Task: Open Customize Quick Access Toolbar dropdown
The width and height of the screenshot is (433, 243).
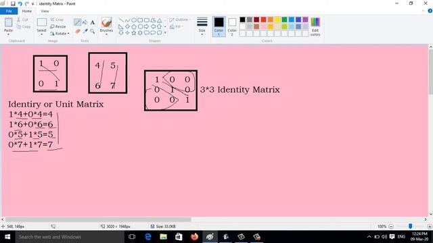Action: point(33,4)
